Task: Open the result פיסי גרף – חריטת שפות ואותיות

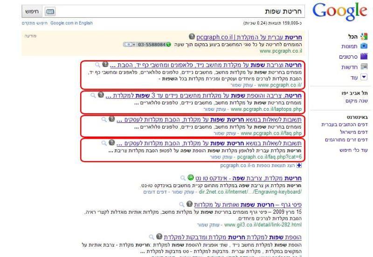Action: point(248,204)
